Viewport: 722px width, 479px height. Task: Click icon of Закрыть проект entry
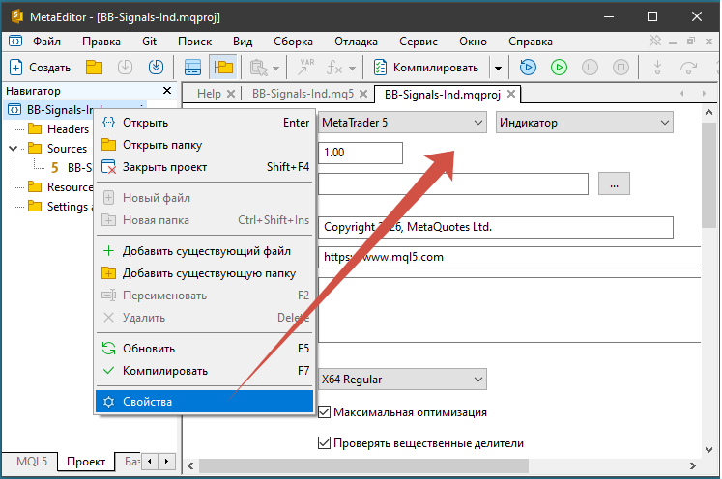point(108,166)
